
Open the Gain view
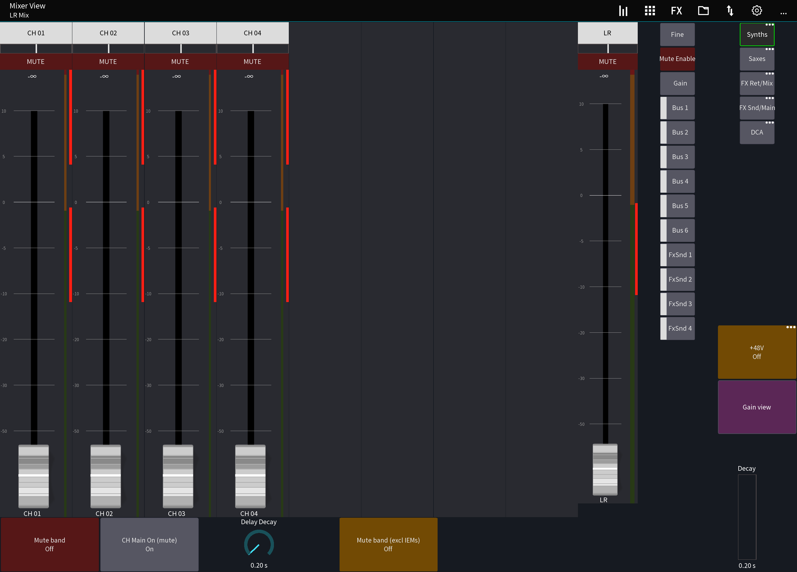click(x=756, y=407)
